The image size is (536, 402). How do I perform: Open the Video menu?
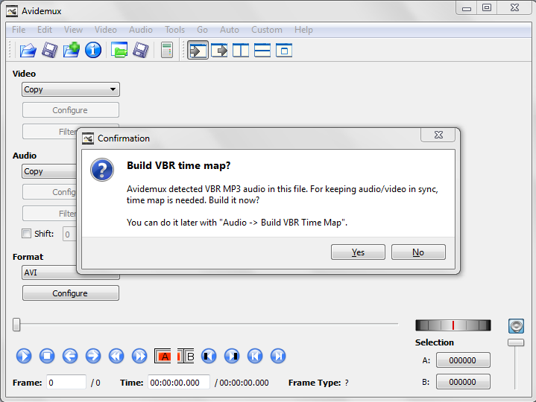(x=106, y=30)
